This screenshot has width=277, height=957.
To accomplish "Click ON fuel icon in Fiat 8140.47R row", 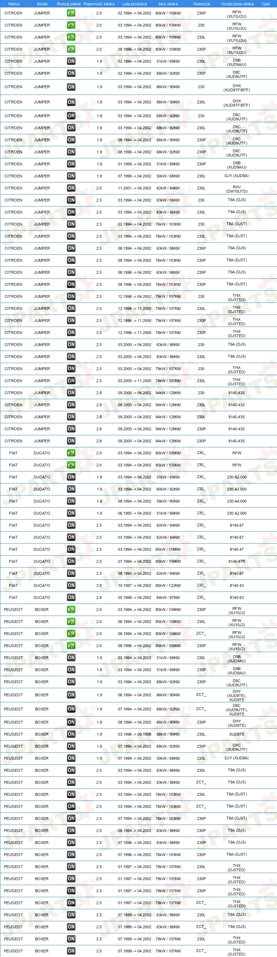I will (x=71, y=561).
